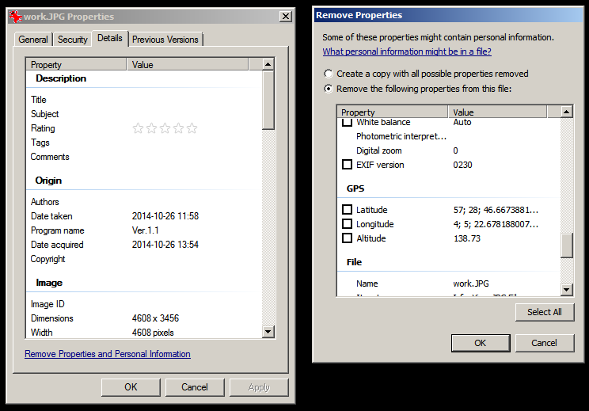Click Property column header in Remove Properties
Image resolution: width=589 pixels, height=411 pixels.
click(x=393, y=112)
